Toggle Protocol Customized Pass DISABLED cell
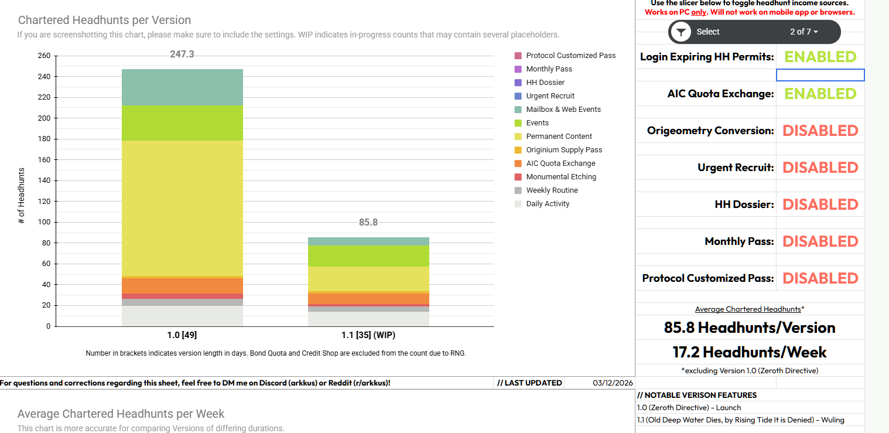Screen dimensions: 889x433 (820, 278)
